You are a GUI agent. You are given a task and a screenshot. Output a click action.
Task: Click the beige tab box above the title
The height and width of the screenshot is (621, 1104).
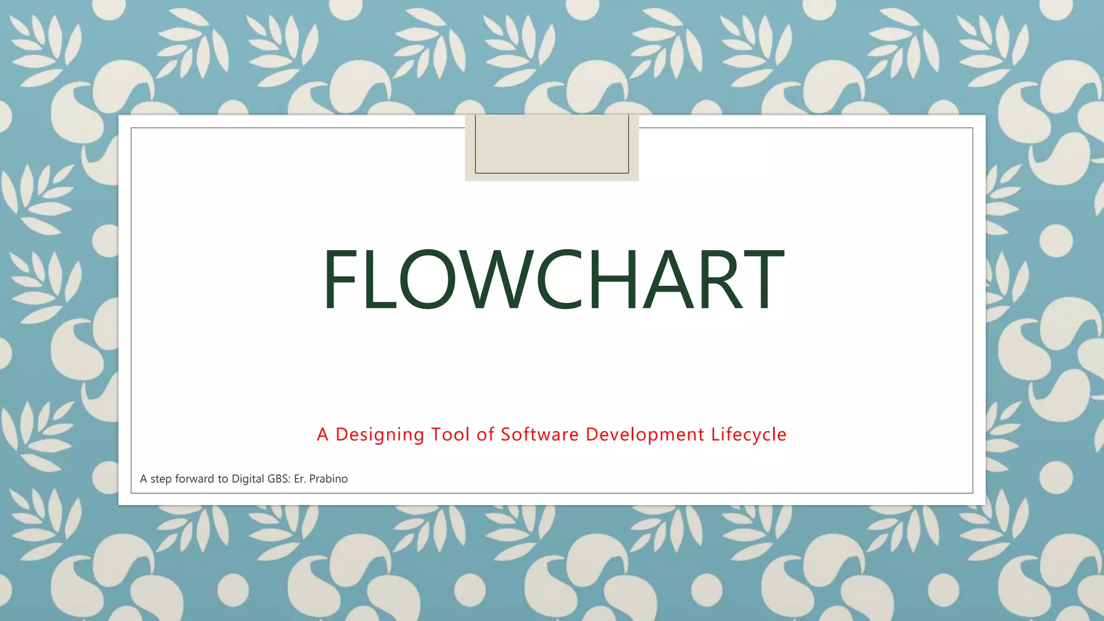point(552,148)
